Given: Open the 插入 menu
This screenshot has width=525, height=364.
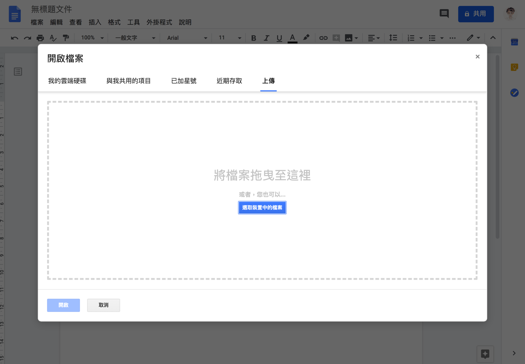Looking at the screenshot, I should click(95, 23).
